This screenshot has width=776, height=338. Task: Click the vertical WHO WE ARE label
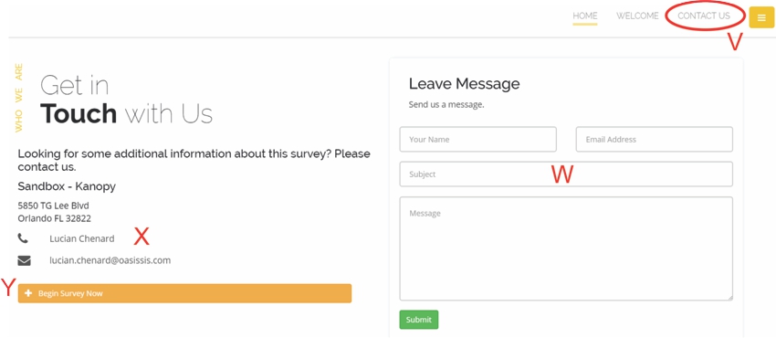point(19,98)
